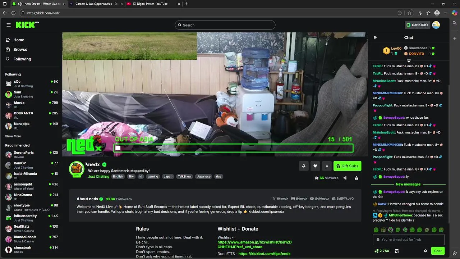Screen dimensions: 460x259
Task: Open Murda's IRL channel
Action: [32, 105]
